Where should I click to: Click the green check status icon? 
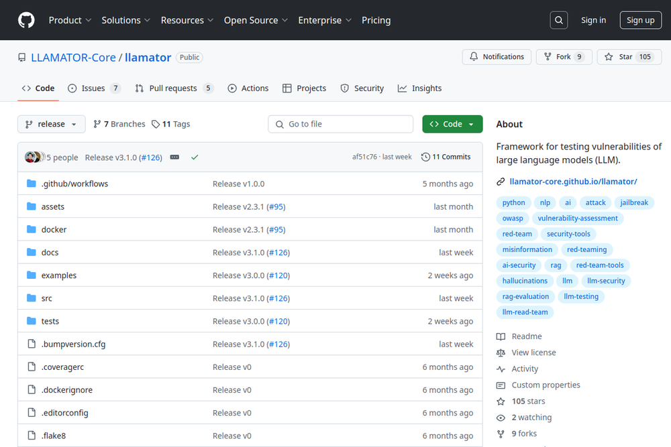point(195,157)
